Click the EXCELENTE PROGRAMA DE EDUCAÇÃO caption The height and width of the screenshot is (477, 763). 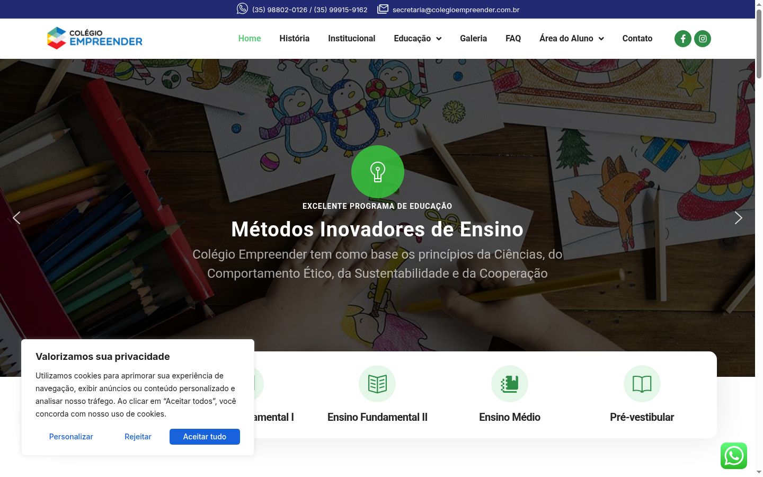click(x=377, y=206)
